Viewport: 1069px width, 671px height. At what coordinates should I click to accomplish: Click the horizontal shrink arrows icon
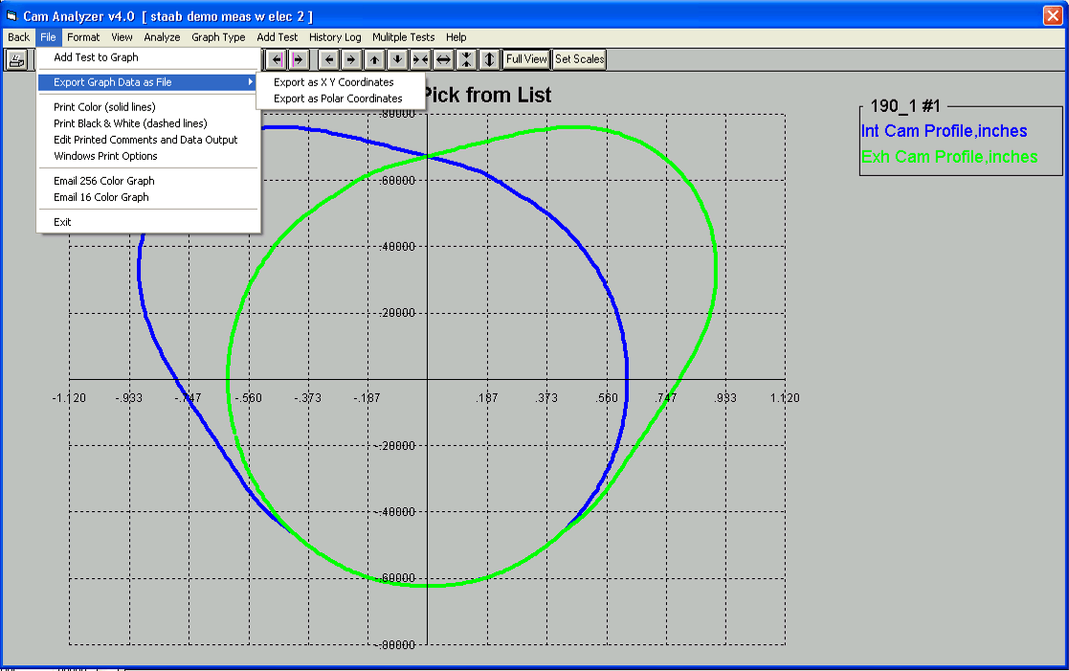click(421, 59)
